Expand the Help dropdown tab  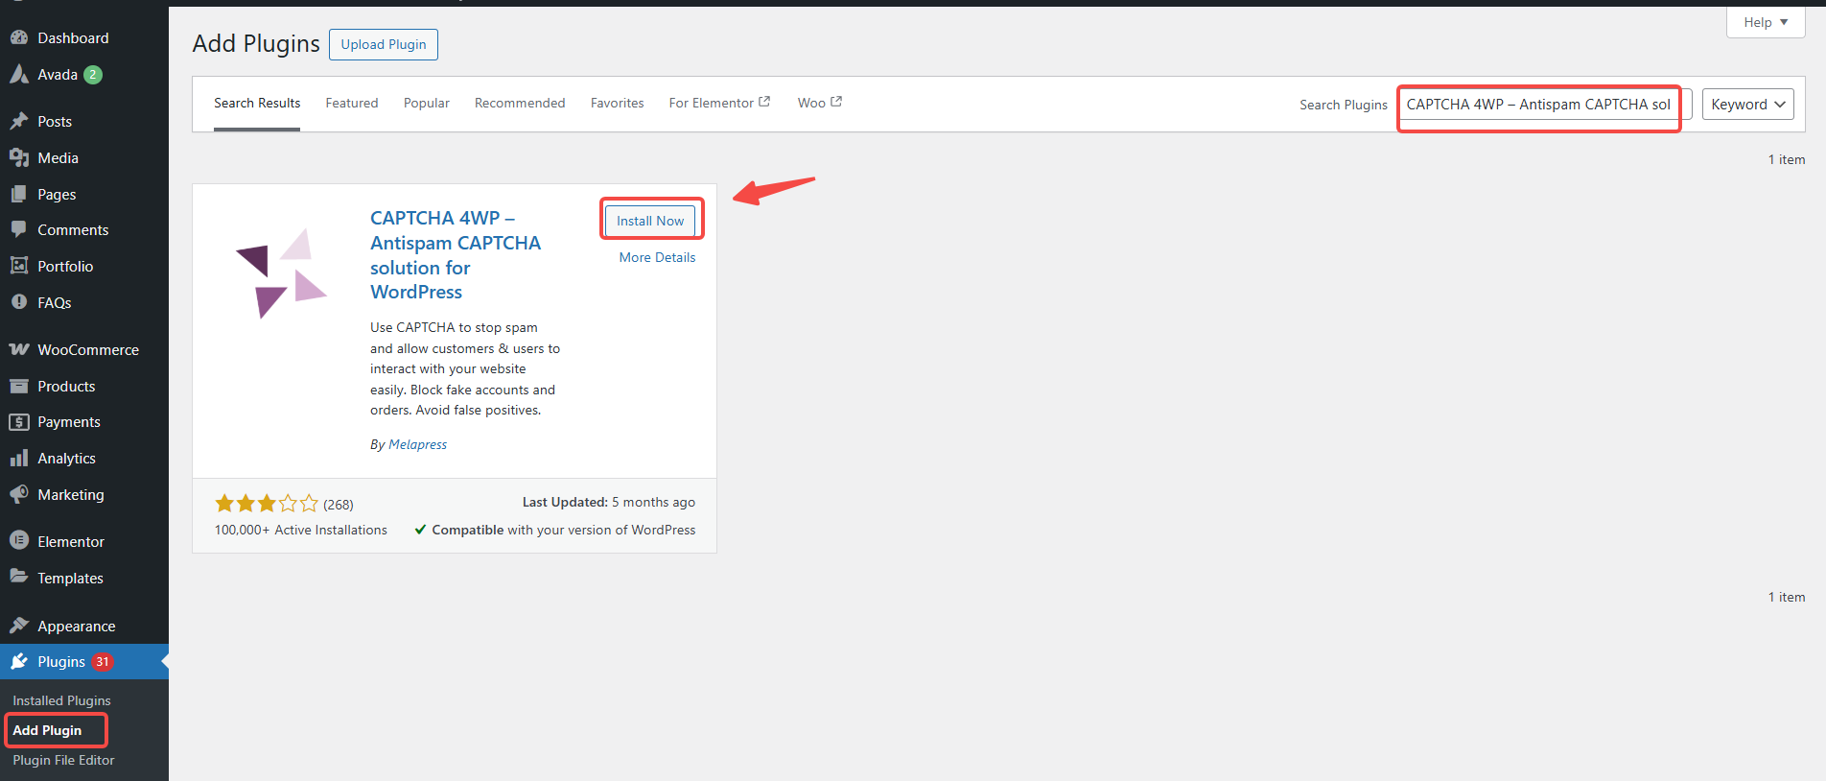click(x=1766, y=22)
